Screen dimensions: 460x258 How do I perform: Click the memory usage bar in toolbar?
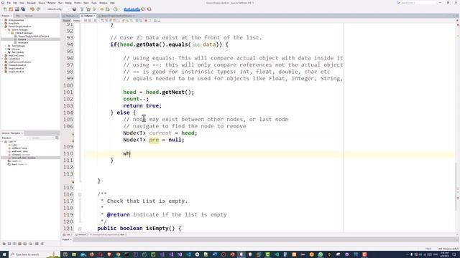(132, 9)
